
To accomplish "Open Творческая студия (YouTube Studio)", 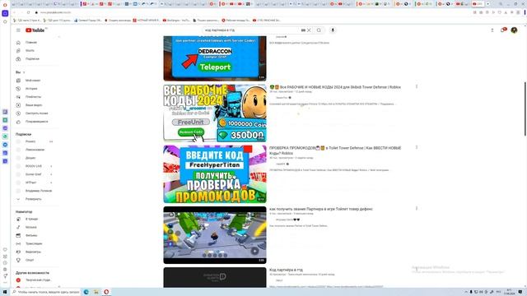I will pyautogui.click(x=34, y=280).
